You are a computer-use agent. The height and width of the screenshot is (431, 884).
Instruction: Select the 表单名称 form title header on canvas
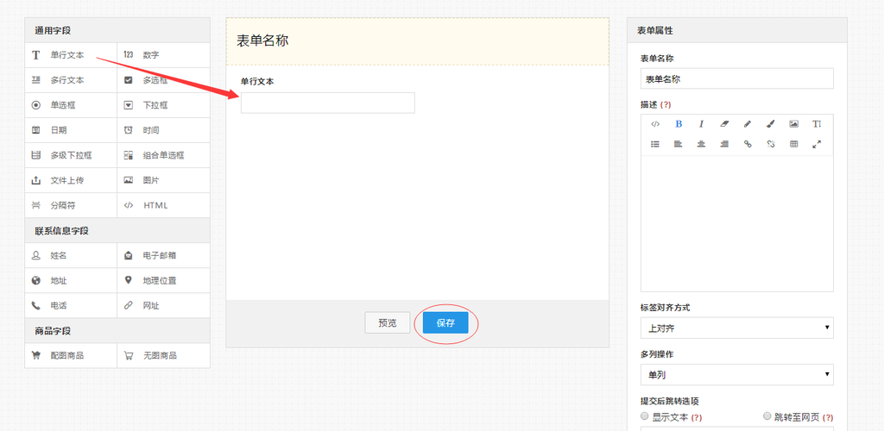(417, 41)
